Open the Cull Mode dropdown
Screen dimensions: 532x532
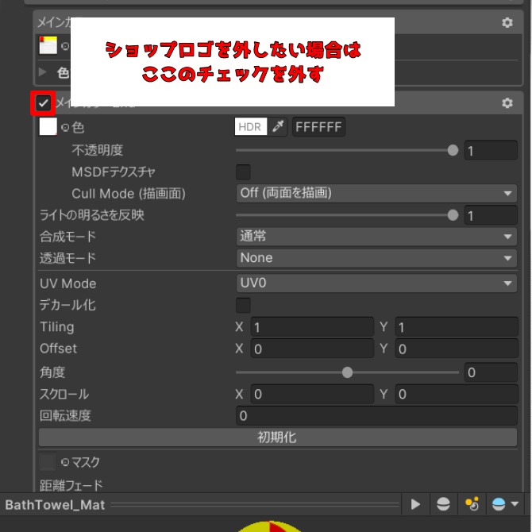coord(376,194)
